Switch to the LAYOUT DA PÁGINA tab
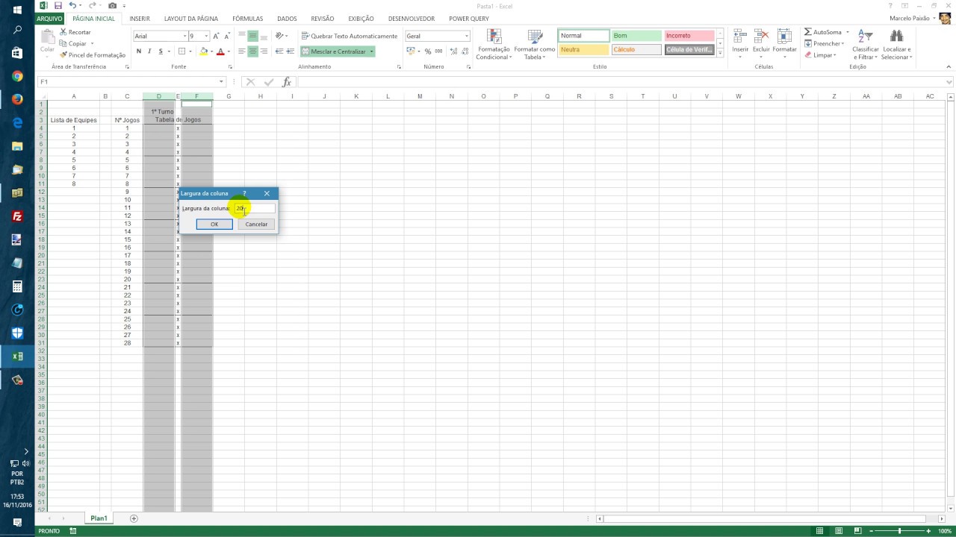Image resolution: width=956 pixels, height=537 pixels. point(191,19)
